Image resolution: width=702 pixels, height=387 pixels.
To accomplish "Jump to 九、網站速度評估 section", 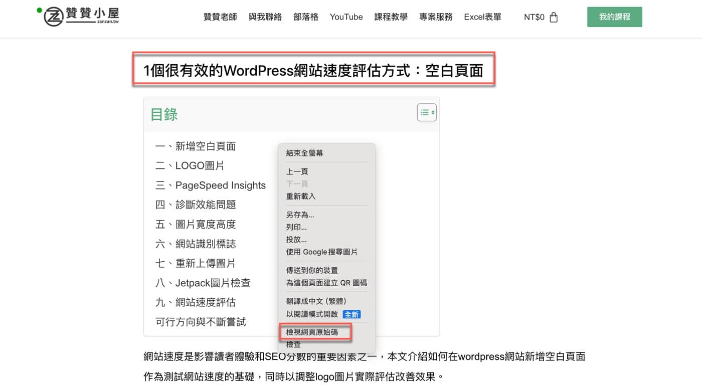I will tap(196, 303).
